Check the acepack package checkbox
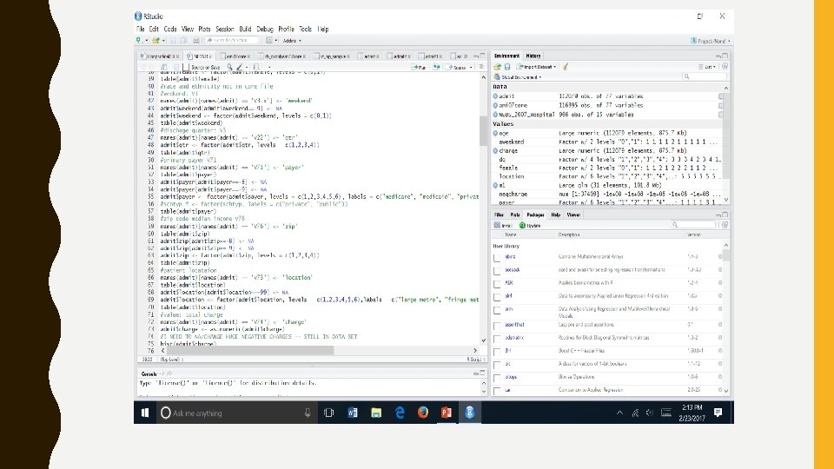The image size is (834, 469). click(x=497, y=271)
